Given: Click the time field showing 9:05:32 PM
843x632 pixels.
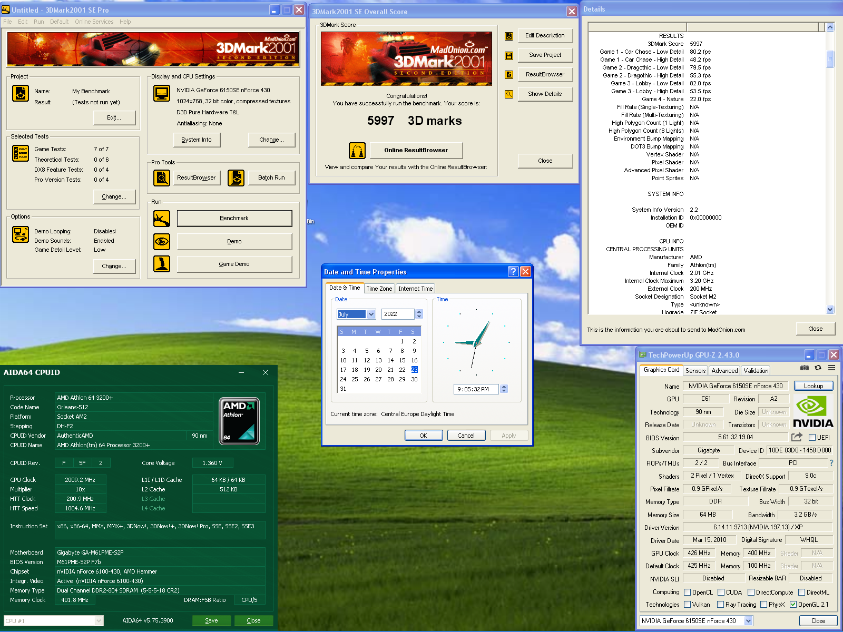Looking at the screenshot, I should (x=477, y=389).
